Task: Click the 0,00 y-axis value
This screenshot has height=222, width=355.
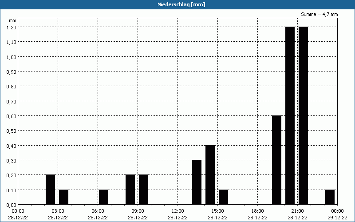Action: tap(12, 205)
